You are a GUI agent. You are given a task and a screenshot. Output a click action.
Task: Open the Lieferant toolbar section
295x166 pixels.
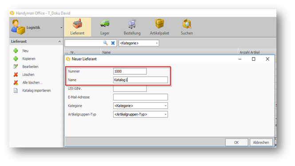coord(78,27)
